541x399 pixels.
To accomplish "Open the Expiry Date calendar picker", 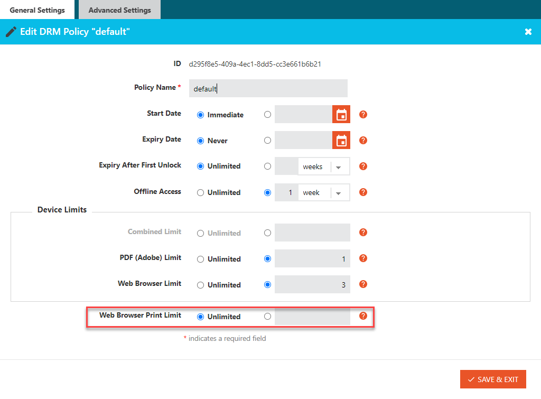I will click(341, 140).
